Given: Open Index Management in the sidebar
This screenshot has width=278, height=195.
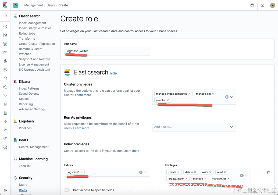Looking at the screenshot, I should (x=32, y=23).
